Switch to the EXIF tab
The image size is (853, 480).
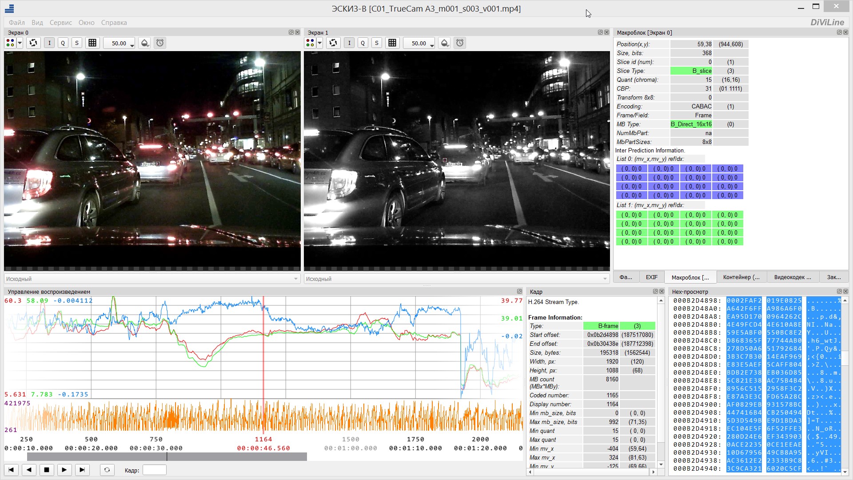click(651, 277)
